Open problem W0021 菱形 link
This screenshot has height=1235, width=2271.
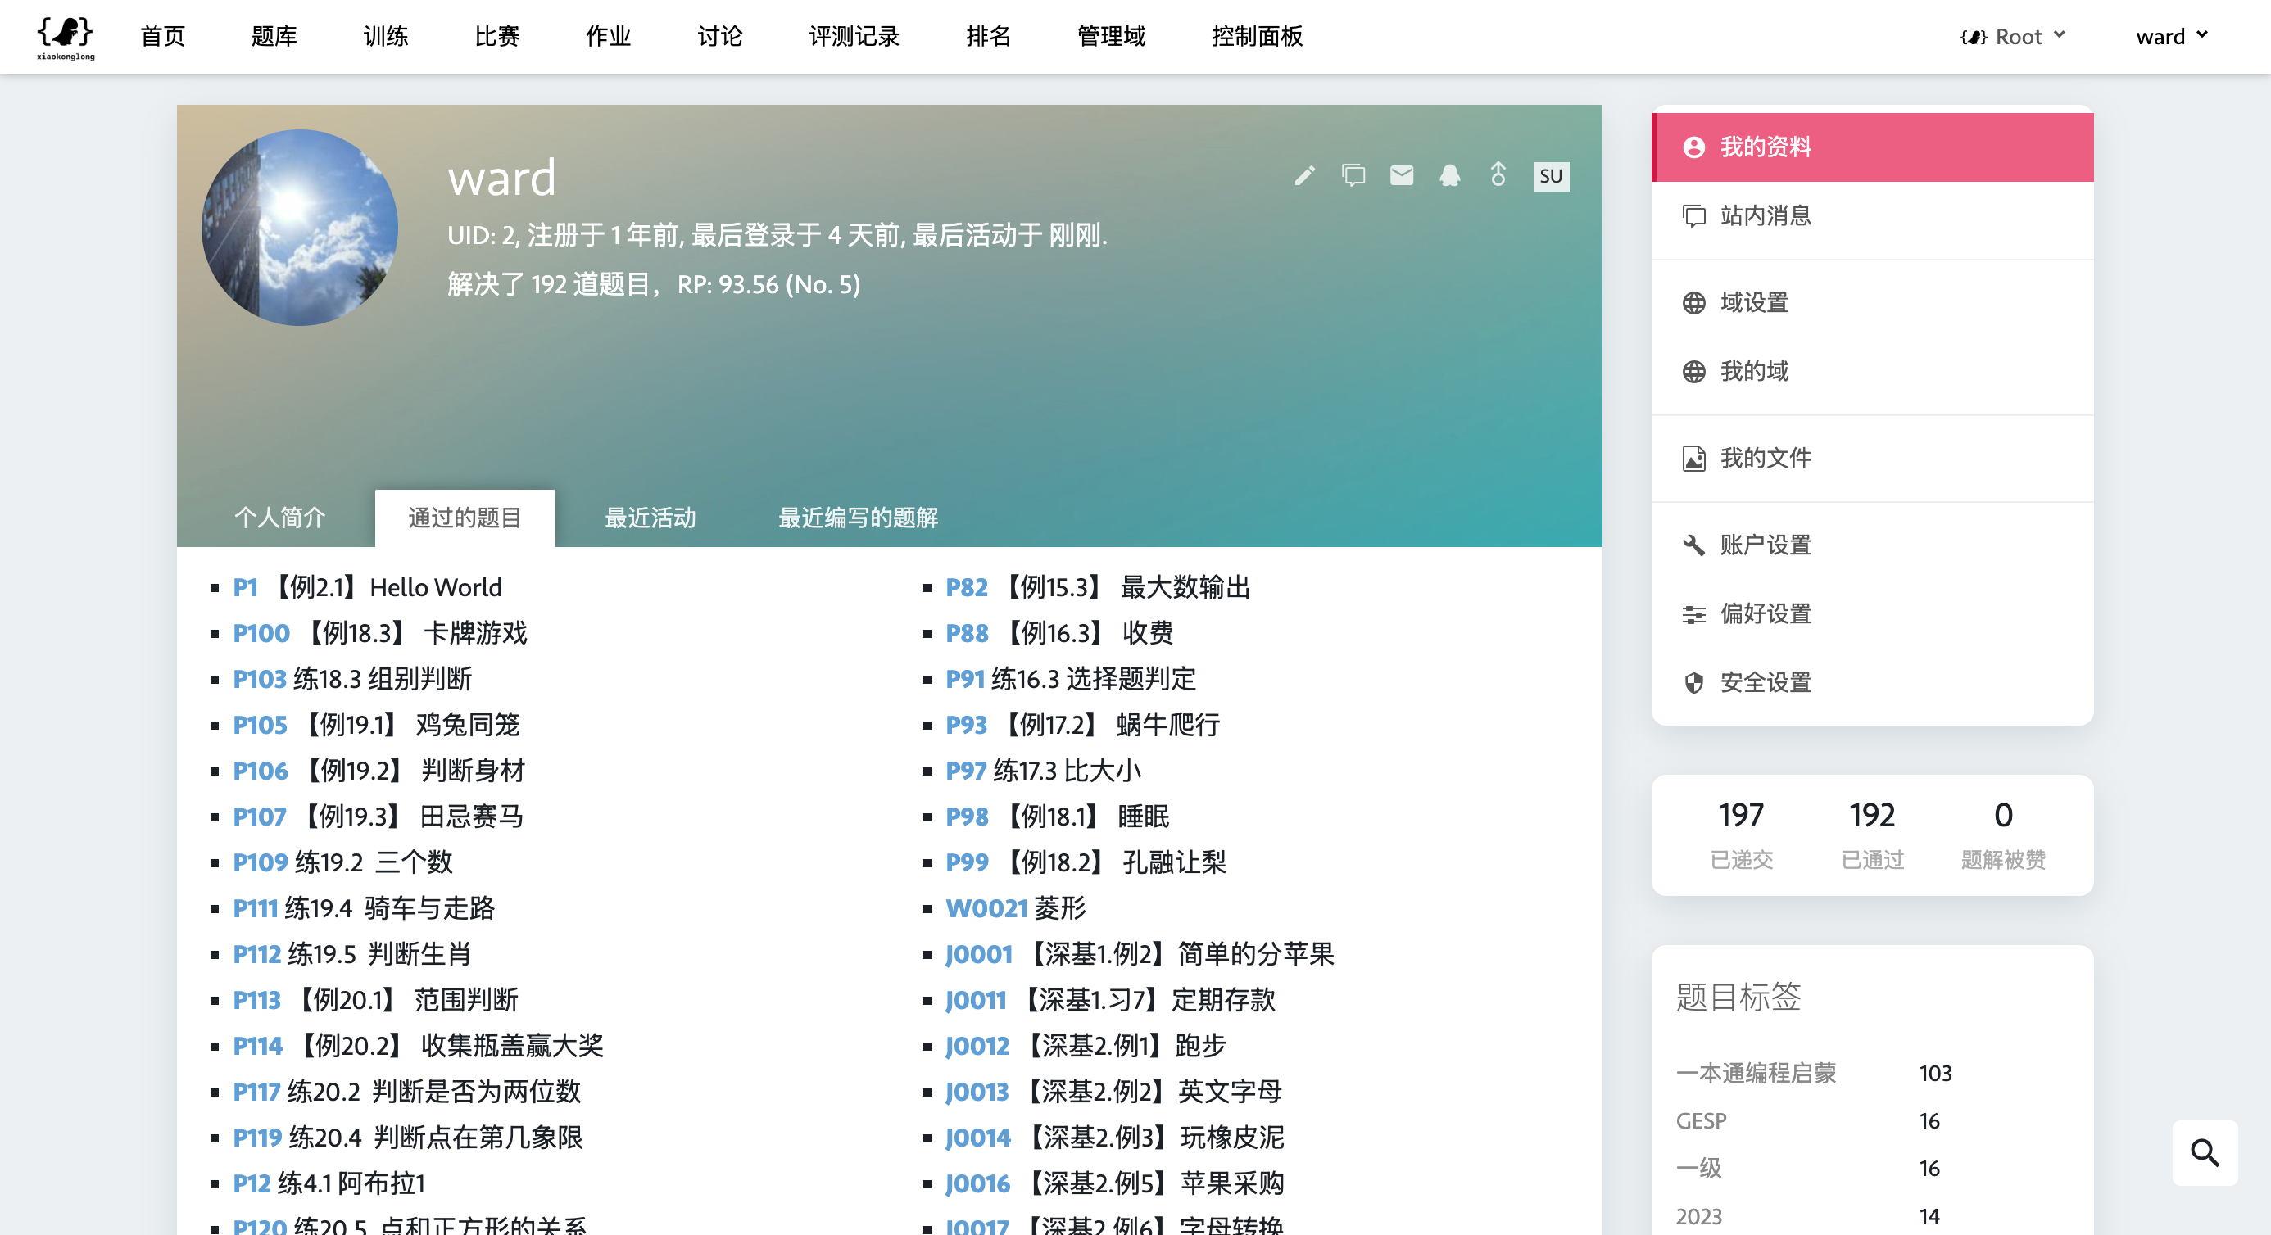pos(986,908)
